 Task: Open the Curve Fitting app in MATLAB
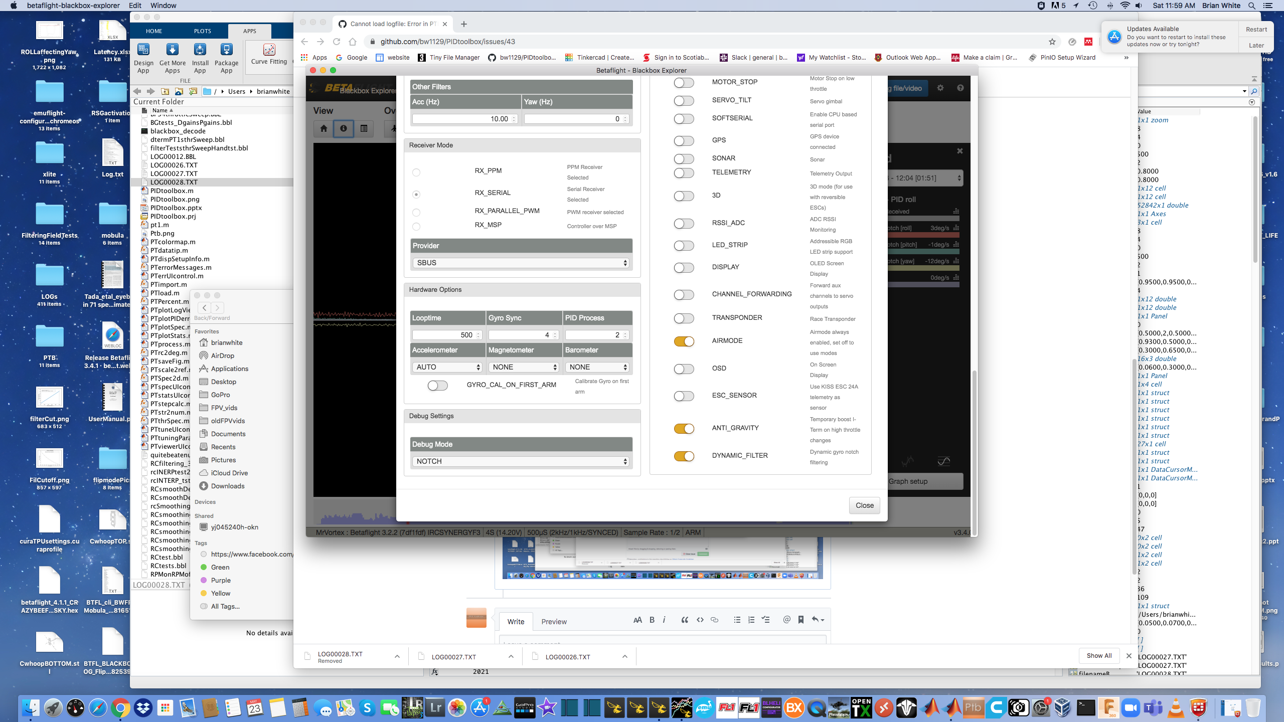(269, 52)
